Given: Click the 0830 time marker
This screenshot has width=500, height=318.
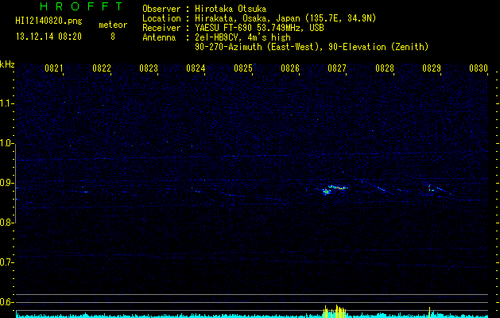Looking at the screenshot, I should pos(479,68).
